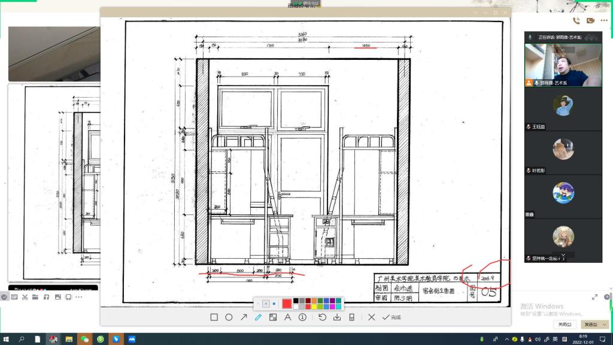
Task: Select the rectangle annotation tool
Action: [214, 317]
